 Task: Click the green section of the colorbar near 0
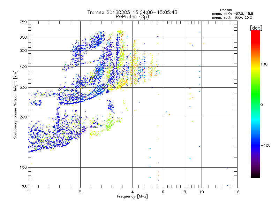coord(255,100)
